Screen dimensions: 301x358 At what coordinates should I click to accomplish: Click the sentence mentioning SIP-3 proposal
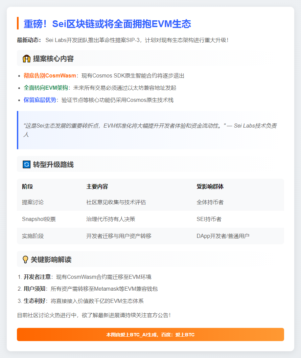click(137, 40)
